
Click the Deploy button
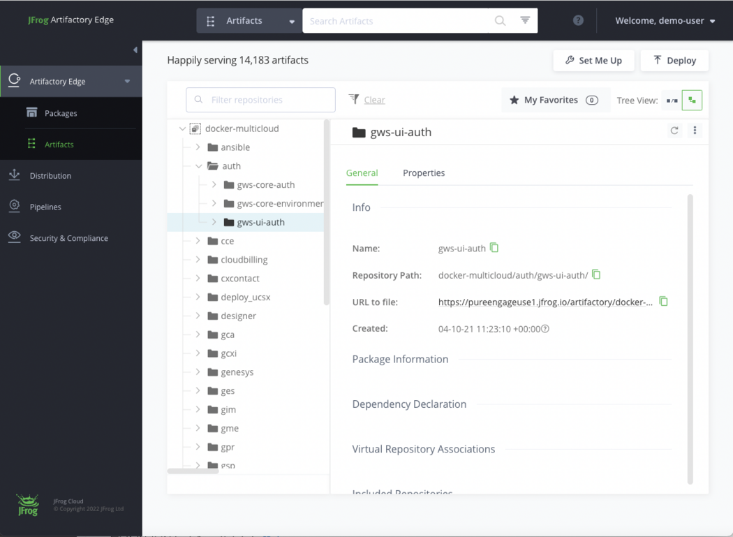click(674, 60)
